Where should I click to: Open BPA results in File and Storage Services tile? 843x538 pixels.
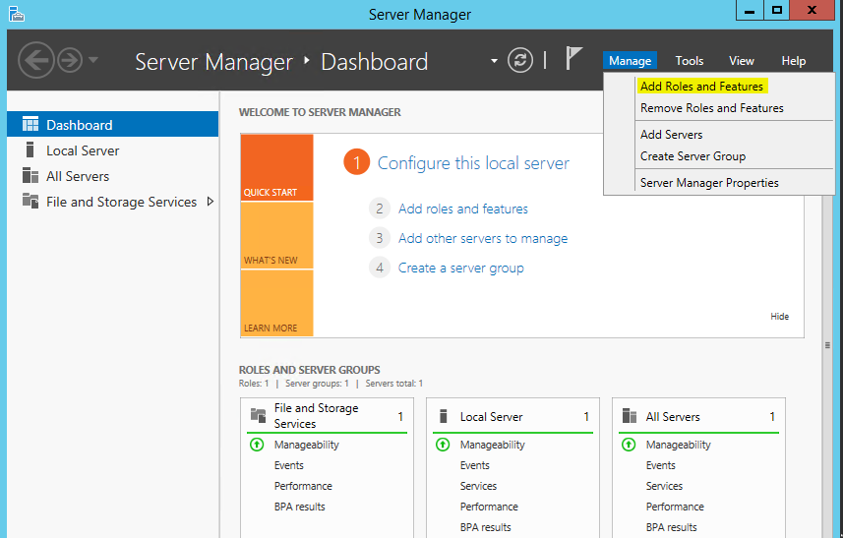point(299,507)
